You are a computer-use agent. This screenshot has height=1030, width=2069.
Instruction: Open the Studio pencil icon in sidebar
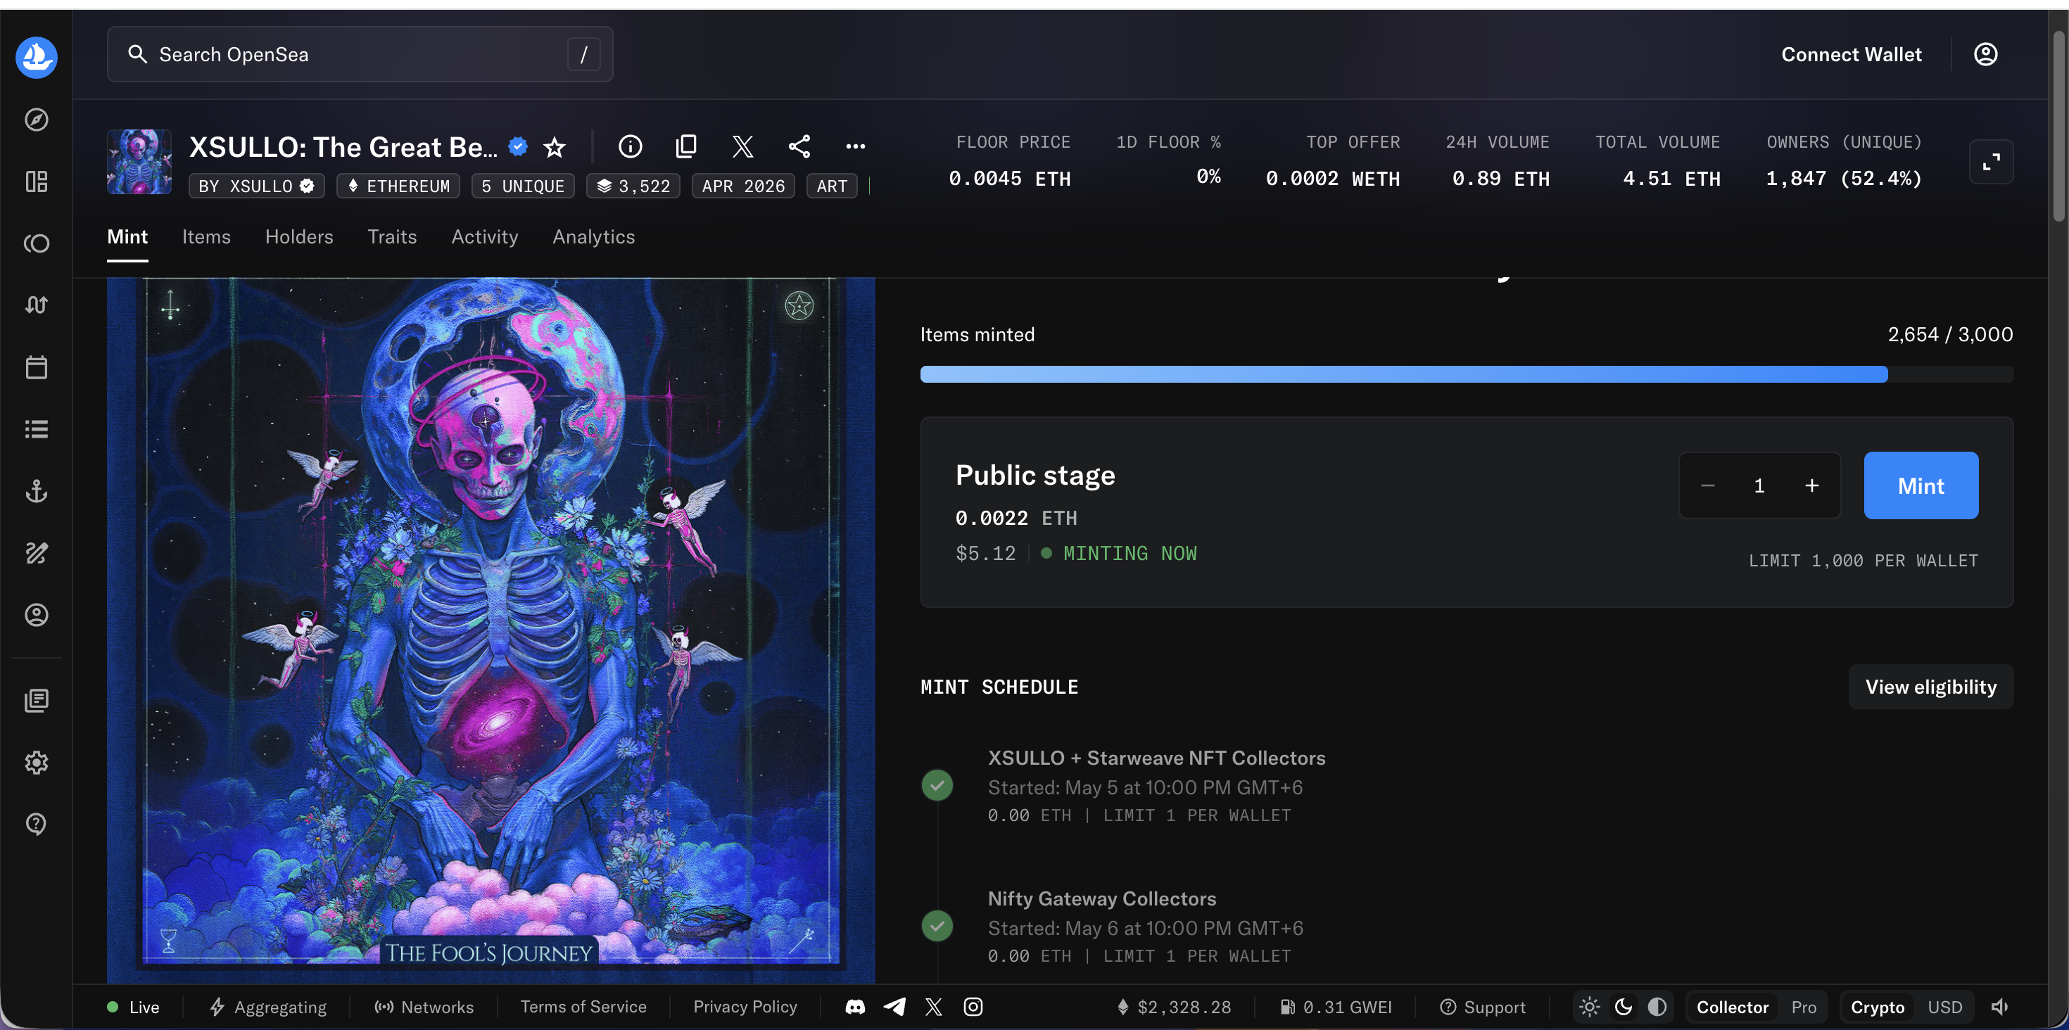(x=36, y=552)
